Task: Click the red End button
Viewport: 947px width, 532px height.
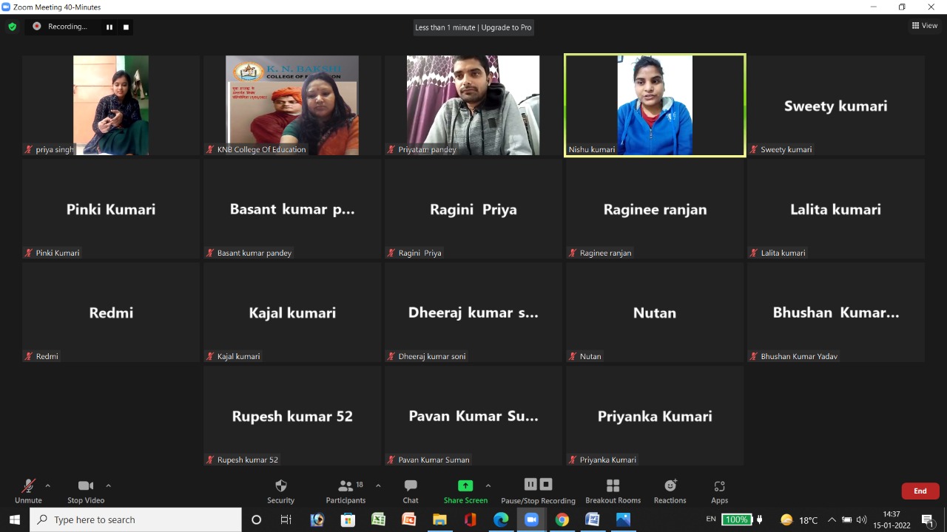Action: (920, 491)
